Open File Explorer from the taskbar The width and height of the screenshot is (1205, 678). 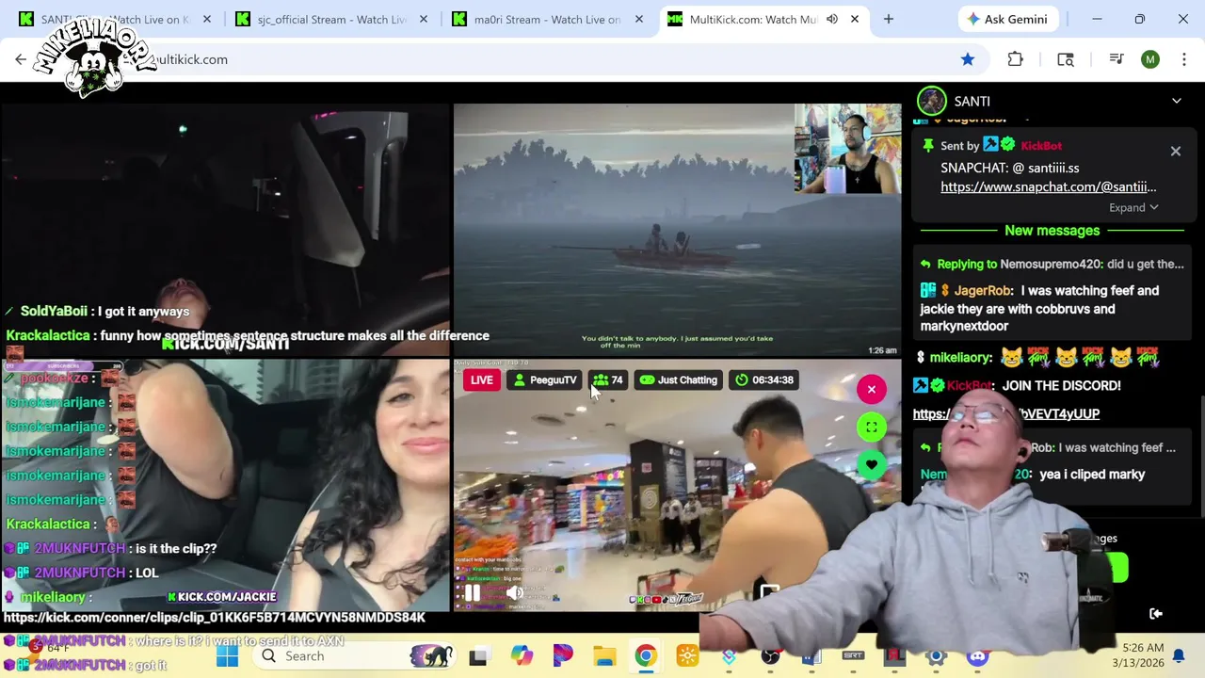pyautogui.click(x=604, y=656)
